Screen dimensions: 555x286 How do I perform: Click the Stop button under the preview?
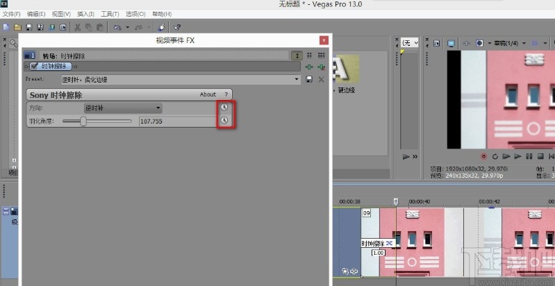point(540,156)
